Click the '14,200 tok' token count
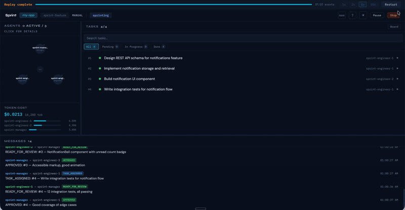 pyautogui.click(x=34, y=115)
